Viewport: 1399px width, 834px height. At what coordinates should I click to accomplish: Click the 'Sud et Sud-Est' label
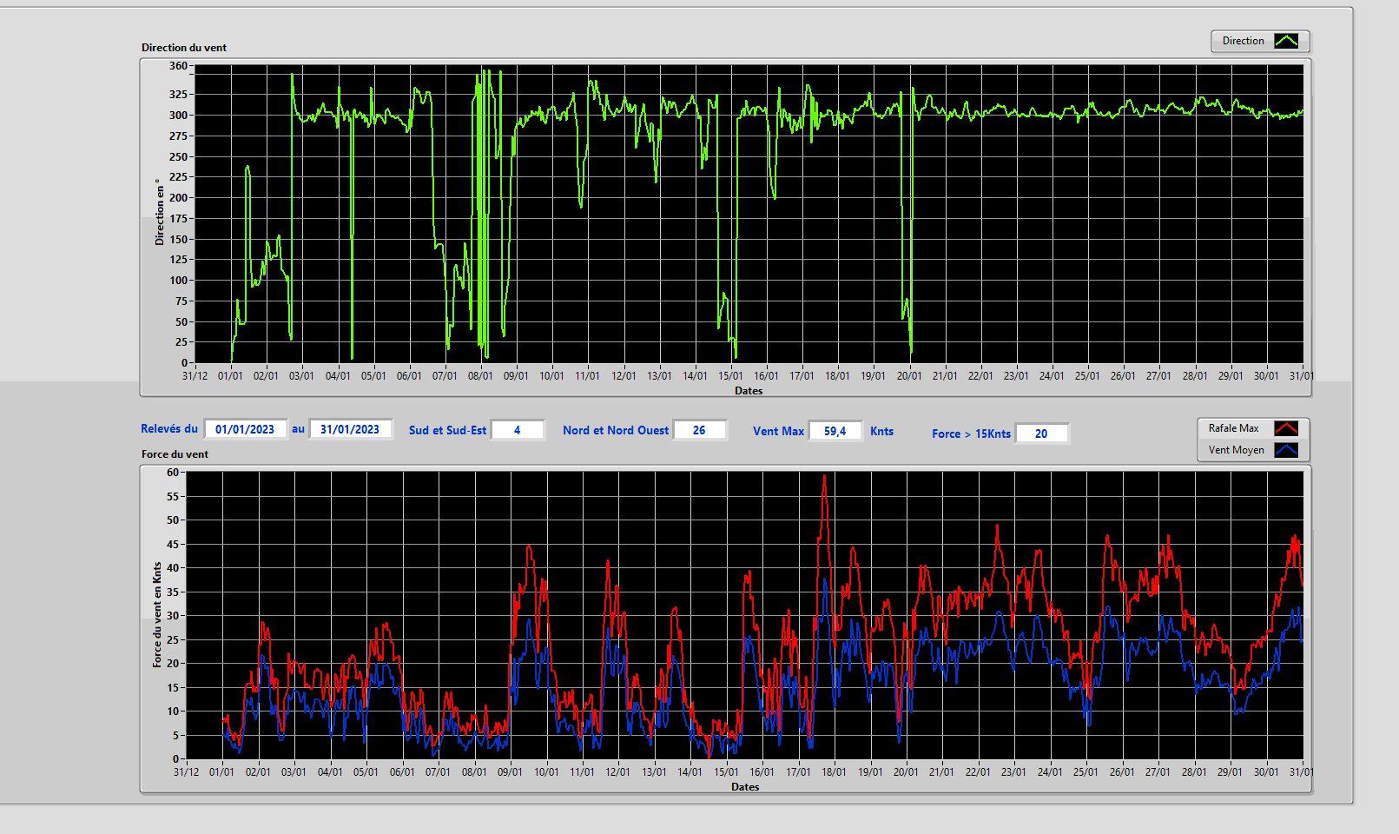(448, 431)
